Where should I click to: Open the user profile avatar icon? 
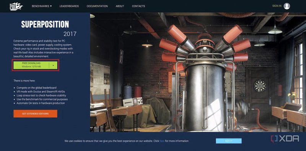(x=286, y=6)
